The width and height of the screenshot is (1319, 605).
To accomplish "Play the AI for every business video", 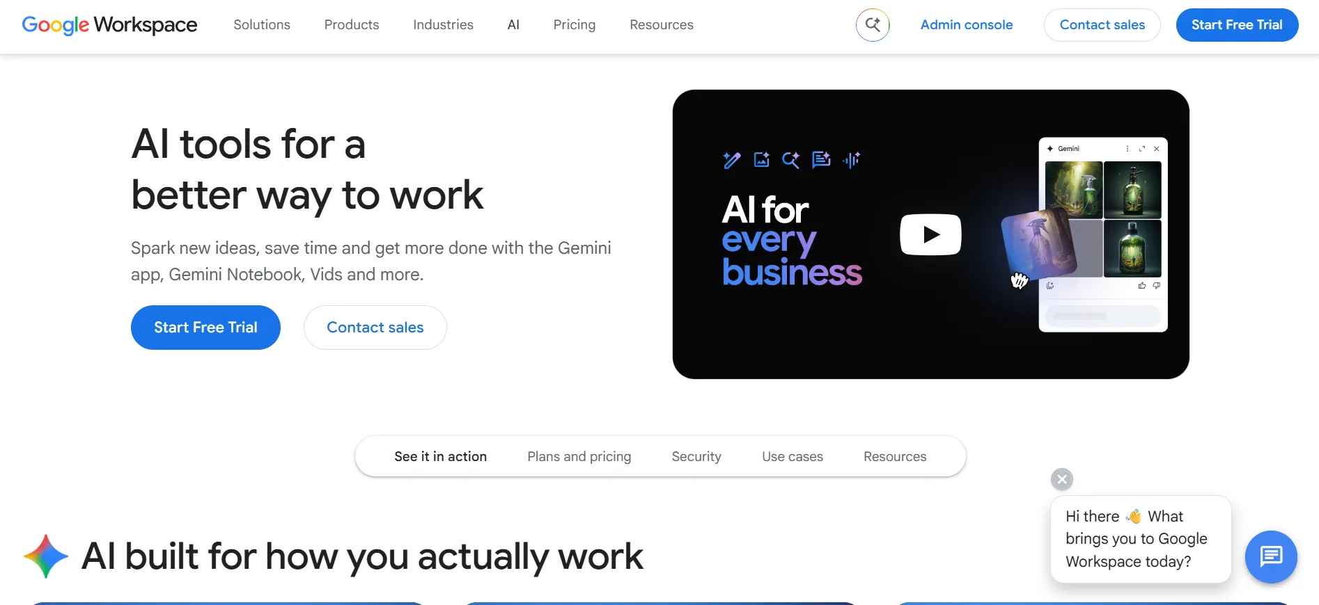I will pos(930,234).
